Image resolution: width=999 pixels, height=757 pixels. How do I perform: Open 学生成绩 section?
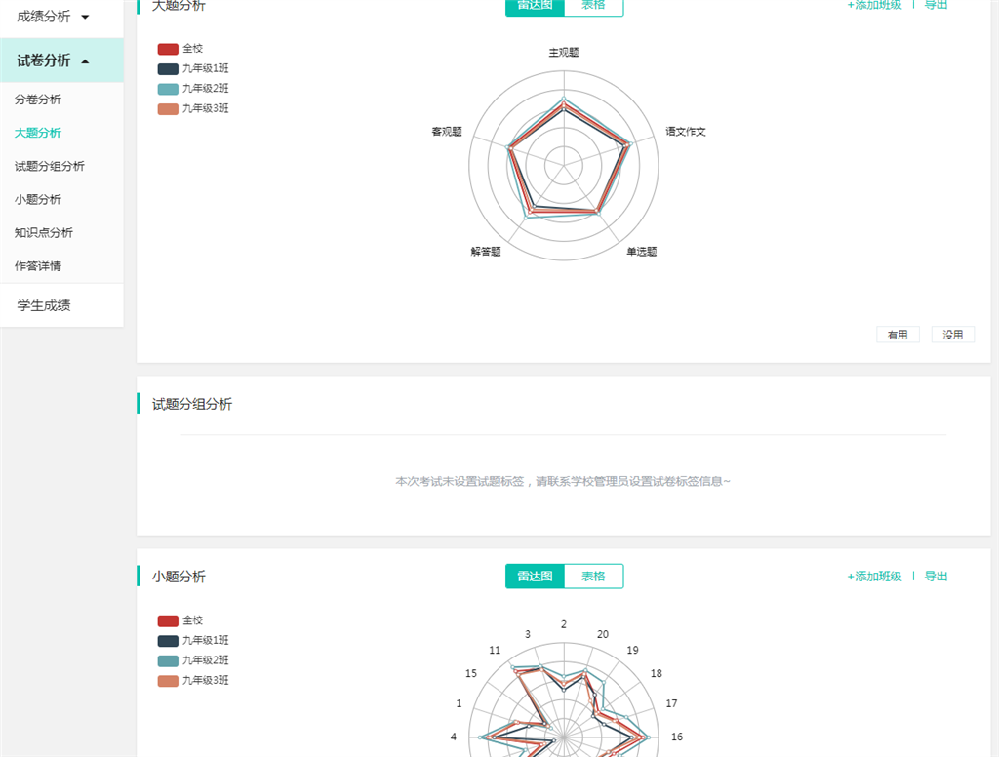coord(43,306)
